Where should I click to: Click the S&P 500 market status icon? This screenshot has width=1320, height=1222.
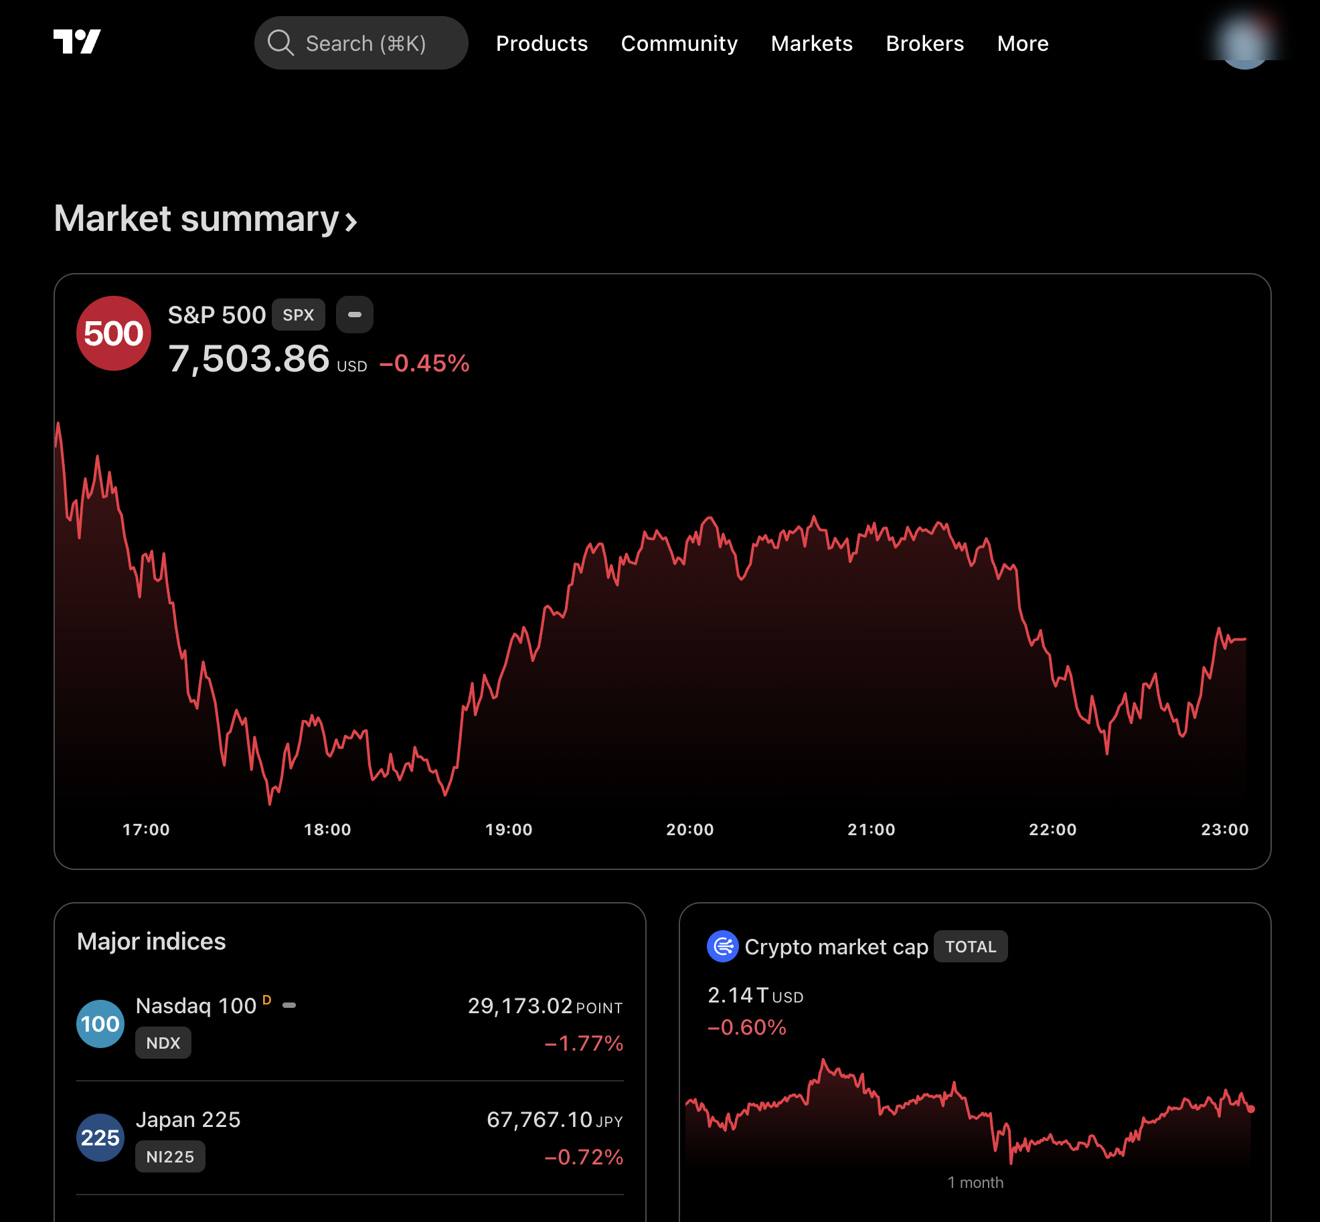click(x=355, y=315)
